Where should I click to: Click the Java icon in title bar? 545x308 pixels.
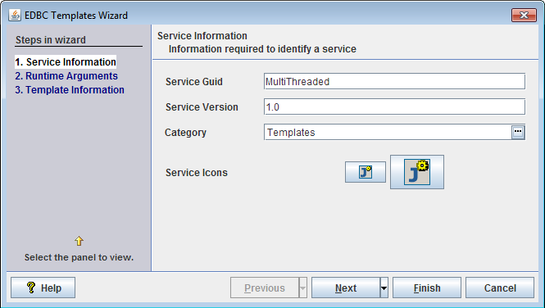(x=15, y=16)
